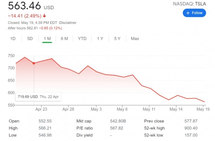Viewport: 215px width, 141px height.
Task: Switch chart to 6 M range
Action: (x=64, y=39)
